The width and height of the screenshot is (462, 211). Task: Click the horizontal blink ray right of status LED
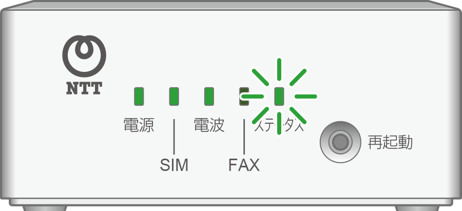306,96
